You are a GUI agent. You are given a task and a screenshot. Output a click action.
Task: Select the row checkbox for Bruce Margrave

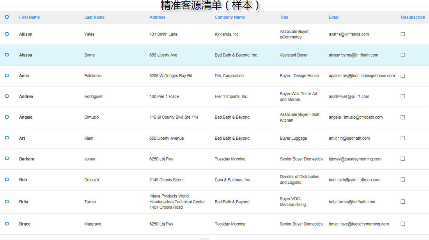pyautogui.click(x=7, y=224)
